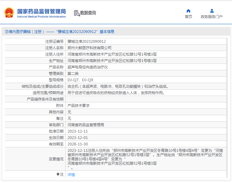
Task: Click the document icon before 境内医疗器械
Action: (x=6, y=32)
